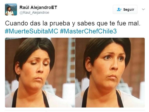149x112 pixels.
Task: Click the woman's ear in the right photo
Action: pyautogui.click(x=88, y=65)
